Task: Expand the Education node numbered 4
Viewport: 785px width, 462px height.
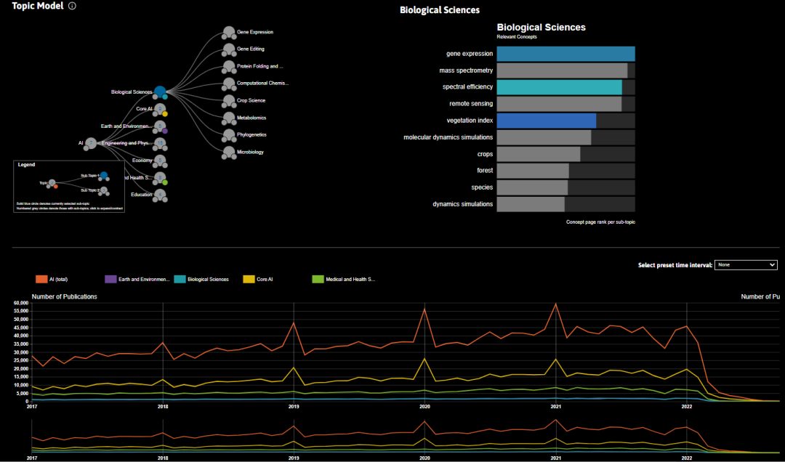Action: click(x=160, y=194)
